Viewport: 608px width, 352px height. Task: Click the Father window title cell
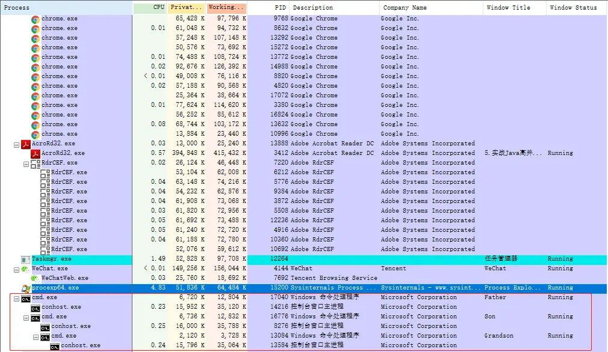tap(495, 297)
